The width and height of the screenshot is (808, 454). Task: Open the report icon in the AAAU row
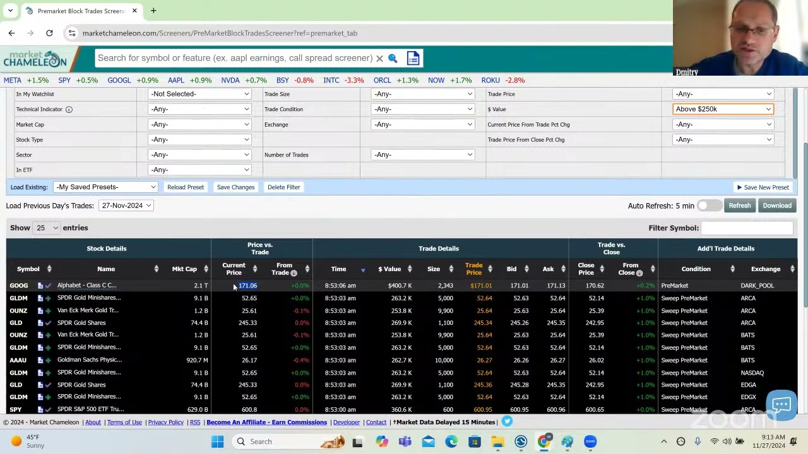(40, 360)
